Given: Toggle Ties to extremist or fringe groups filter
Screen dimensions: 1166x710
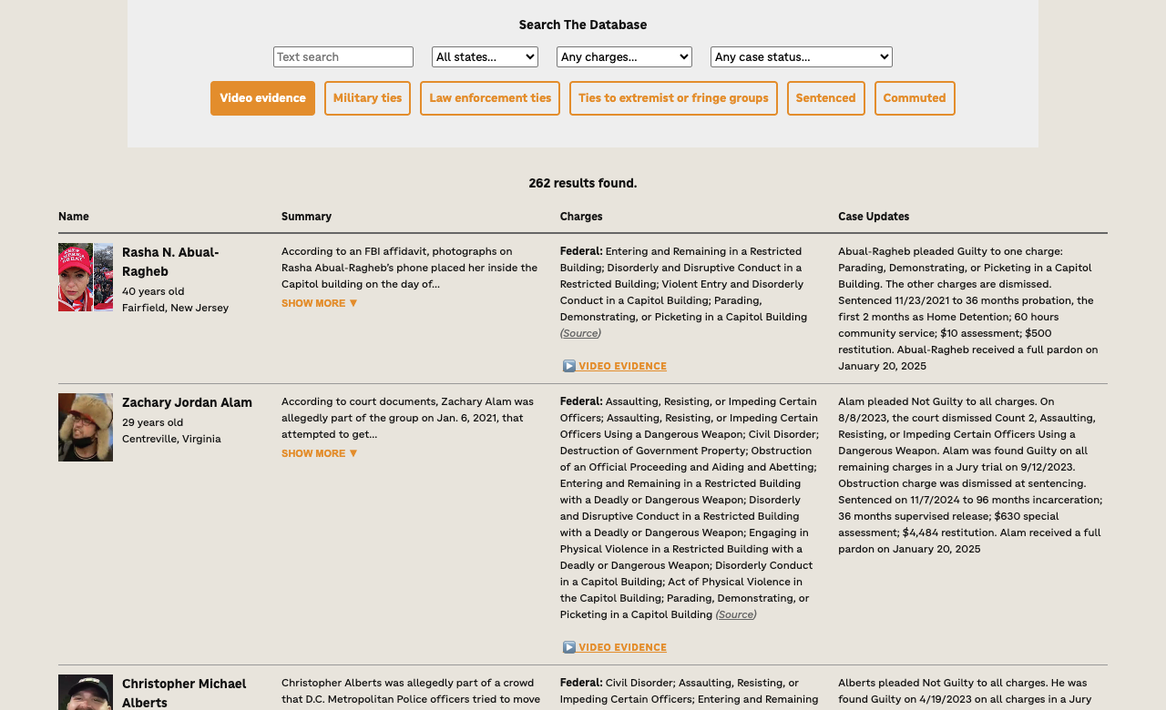Looking at the screenshot, I should [x=673, y=98].
